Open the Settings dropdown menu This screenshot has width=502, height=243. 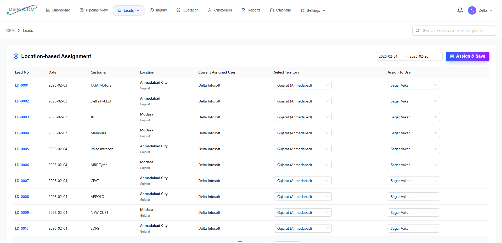click(x=313, y=10)
